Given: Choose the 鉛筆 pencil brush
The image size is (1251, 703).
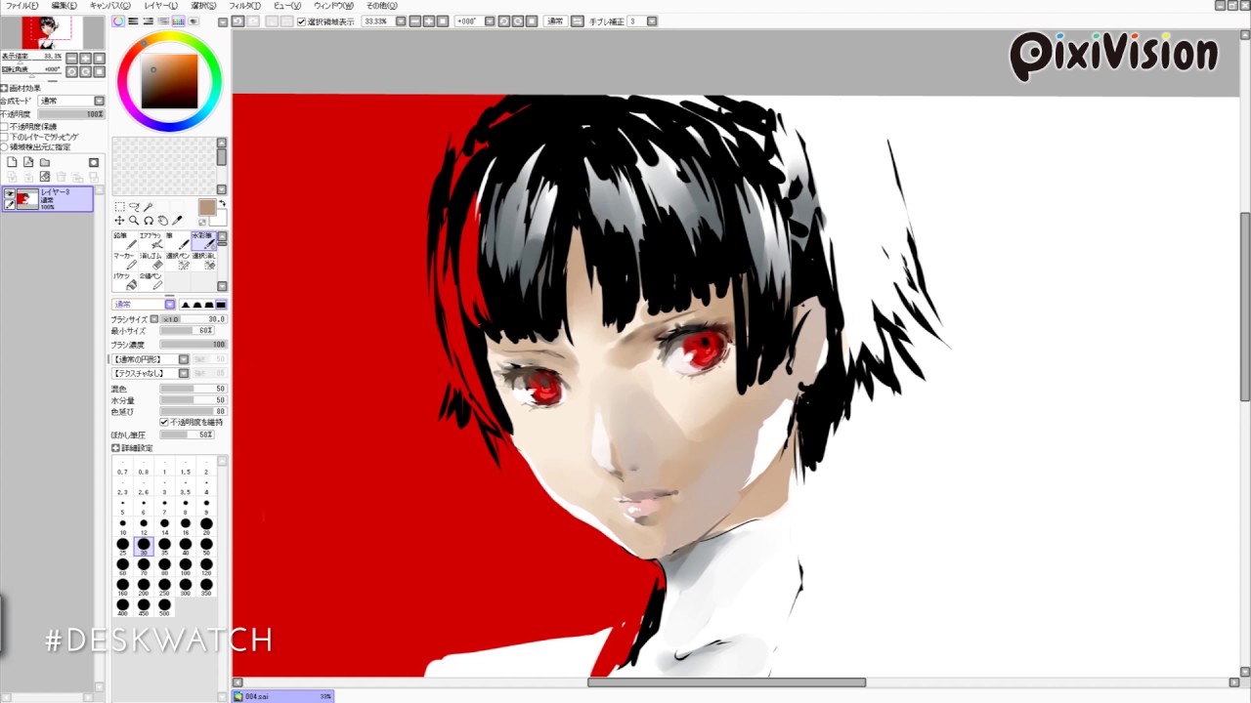Looking at the screenshot, I should point(124,240).
